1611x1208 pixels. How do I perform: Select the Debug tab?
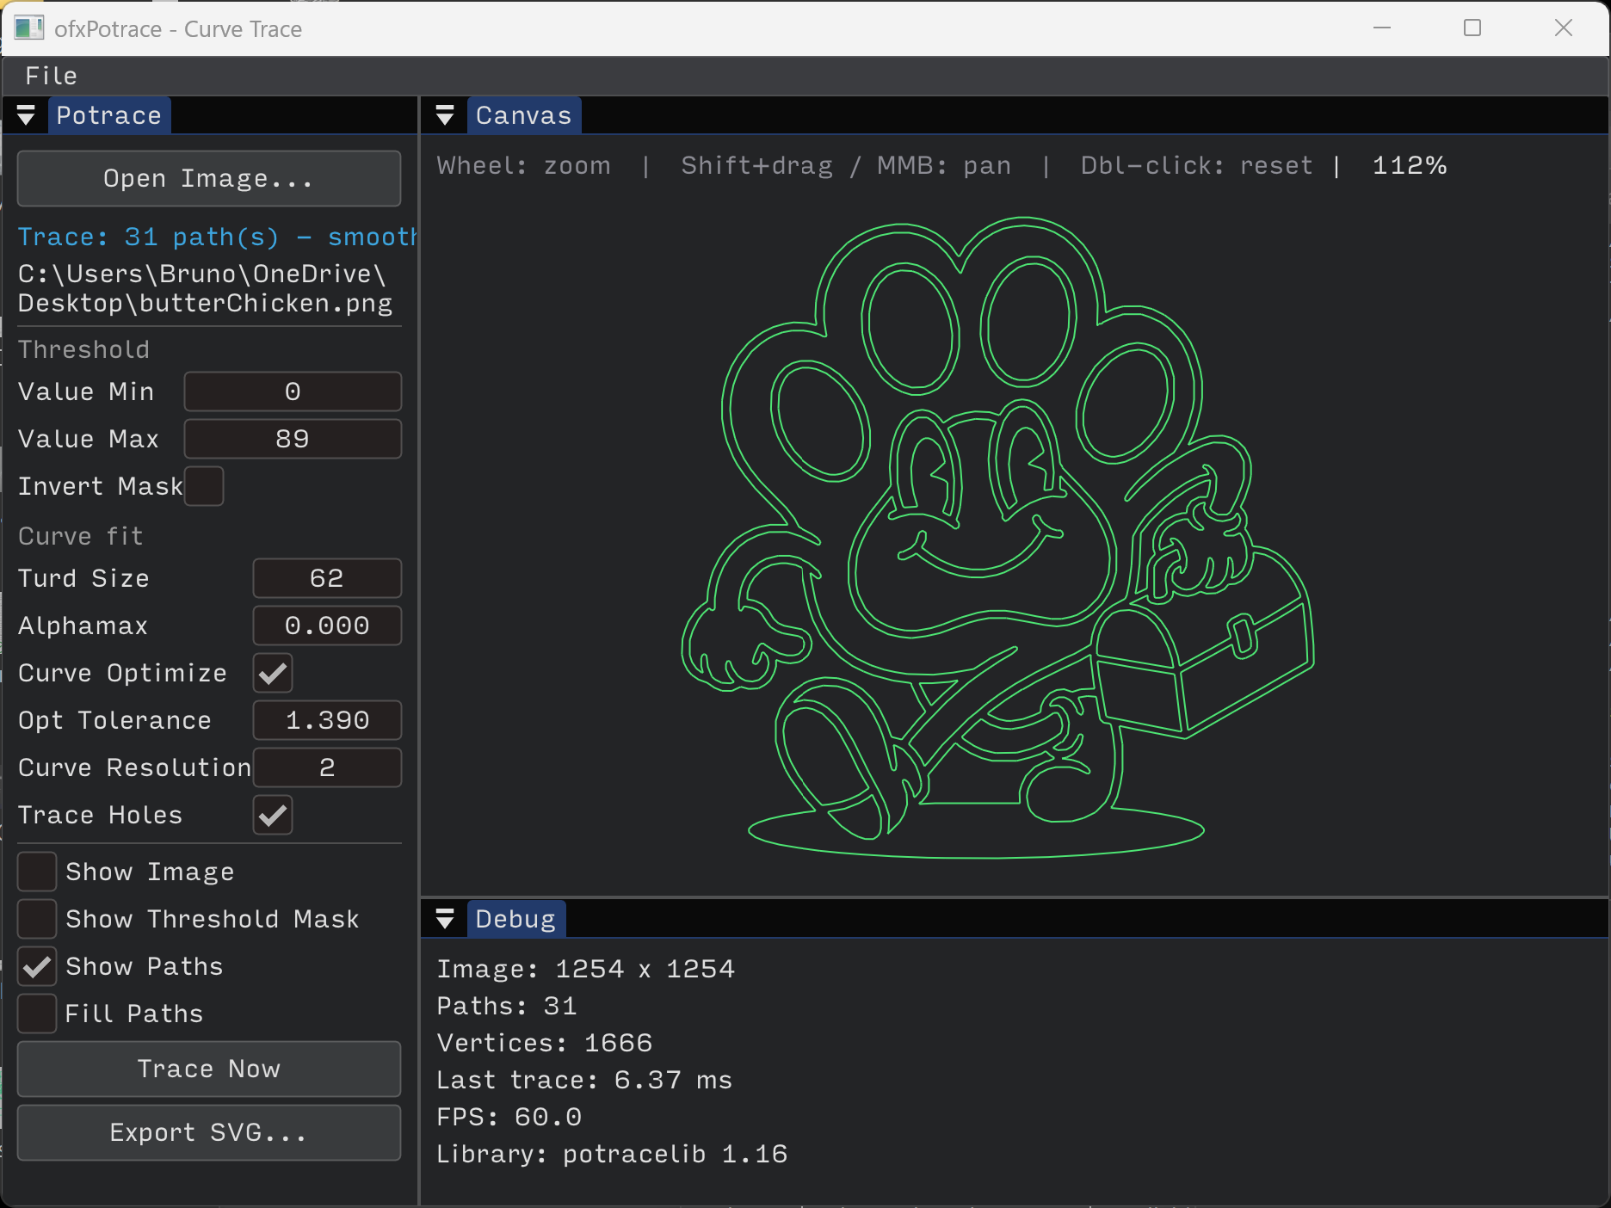click(x=515, y=919)
